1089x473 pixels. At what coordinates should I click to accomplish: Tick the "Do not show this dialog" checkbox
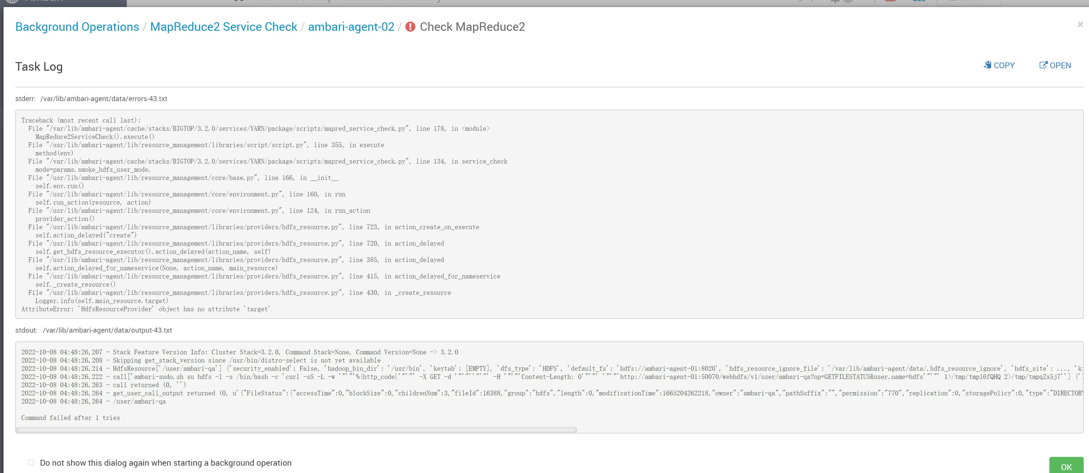(31, 462)
